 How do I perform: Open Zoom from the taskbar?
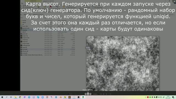(x=43, y=97)
